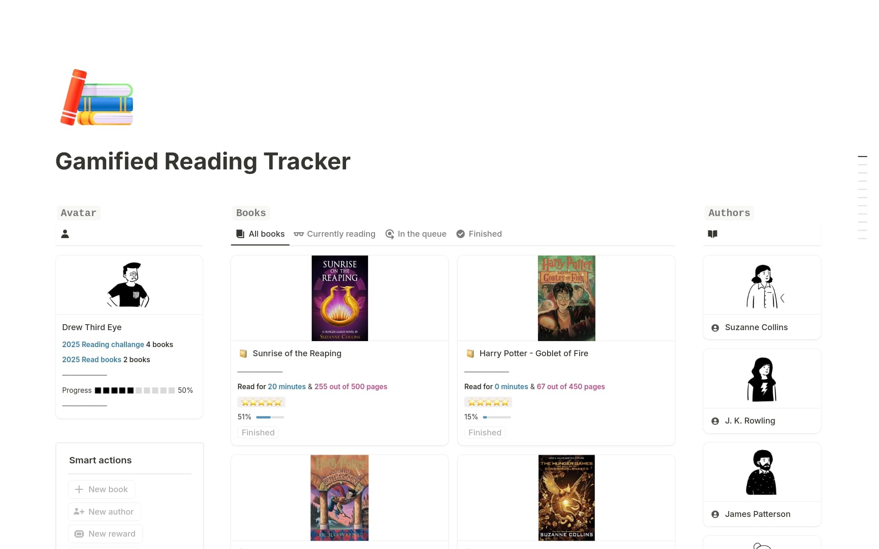Click the New reward button
879x549 pixels.
coord(105,533)
